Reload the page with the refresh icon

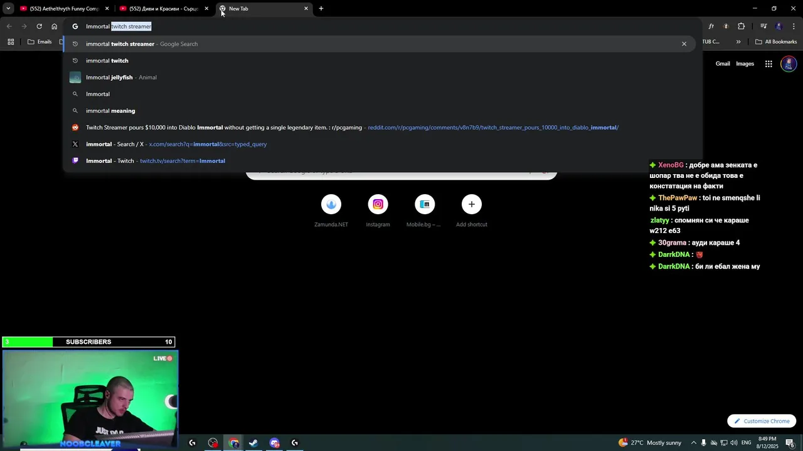[39, 26]
